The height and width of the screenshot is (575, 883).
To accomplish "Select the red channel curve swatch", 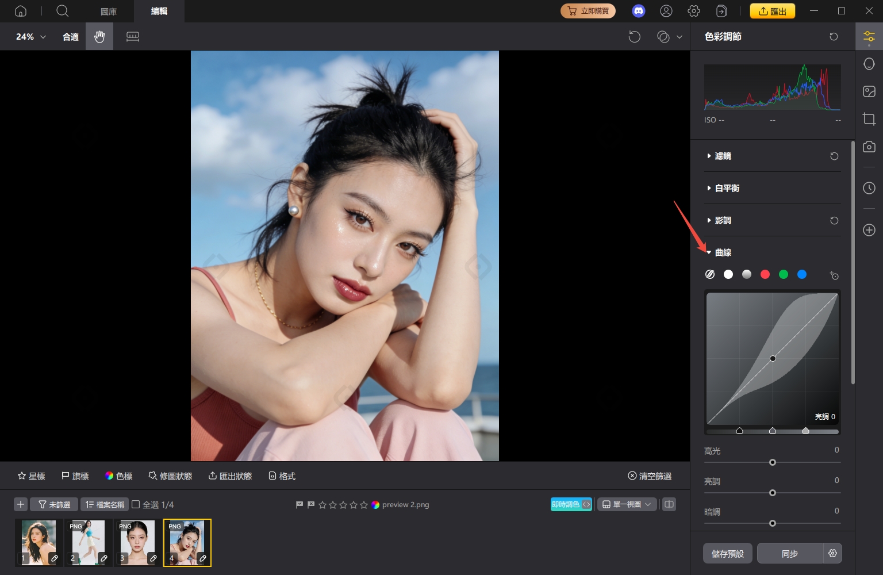I will click(765, 274).
